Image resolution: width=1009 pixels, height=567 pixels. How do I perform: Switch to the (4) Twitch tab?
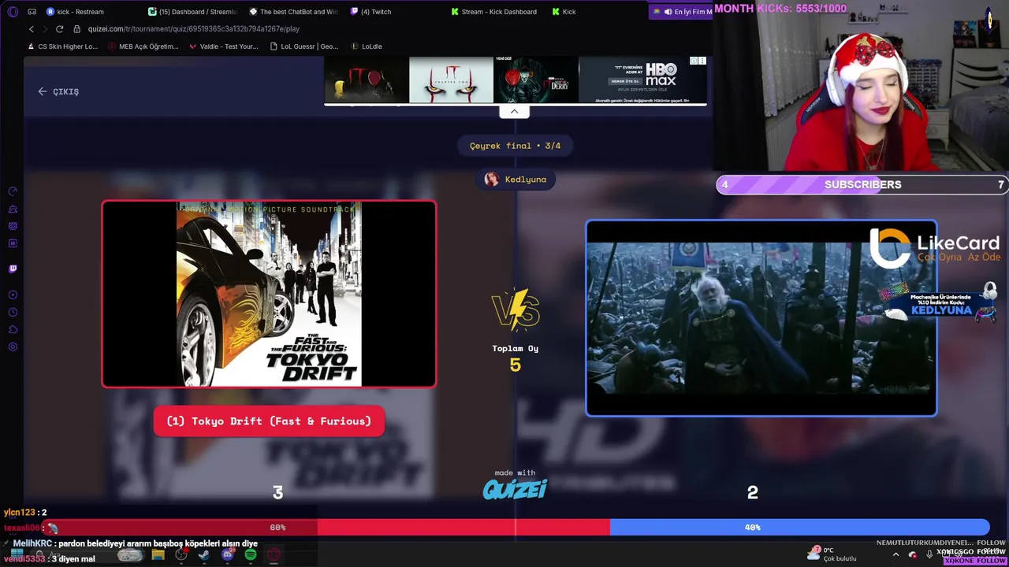click(x=370, y=12)
